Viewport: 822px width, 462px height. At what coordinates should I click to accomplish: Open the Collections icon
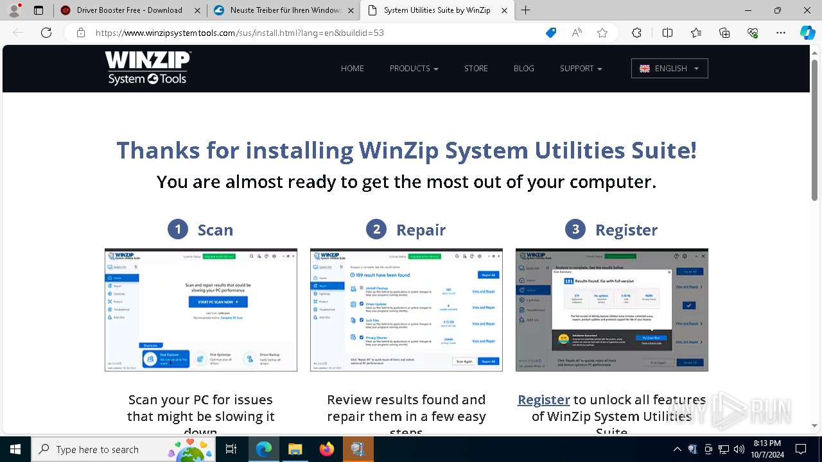pos(724,33)
